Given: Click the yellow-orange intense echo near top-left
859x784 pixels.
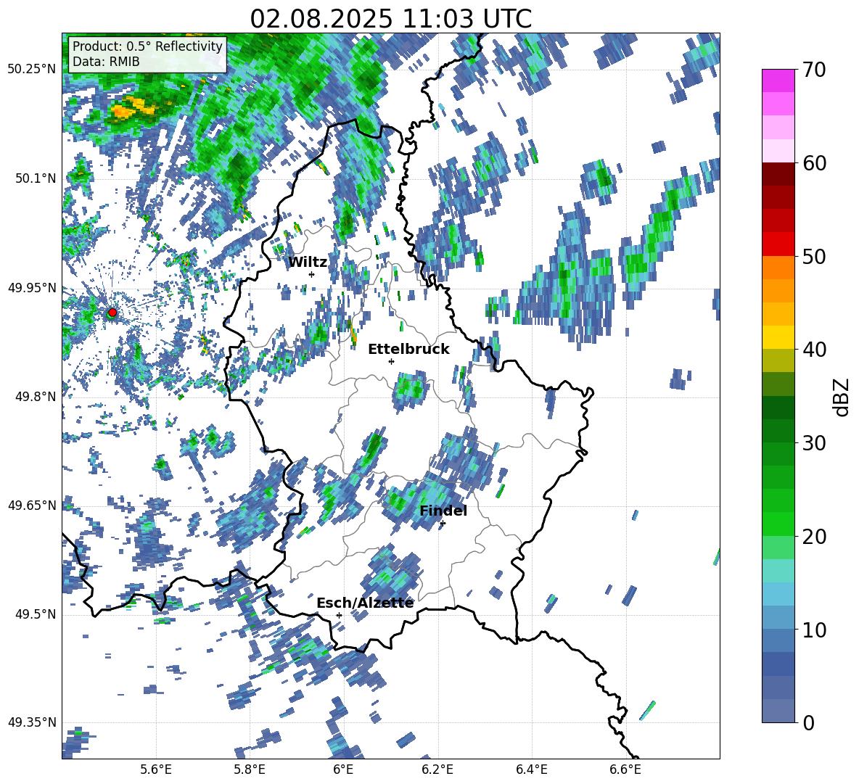Looking at the screenshot, I should click(131, 107).
